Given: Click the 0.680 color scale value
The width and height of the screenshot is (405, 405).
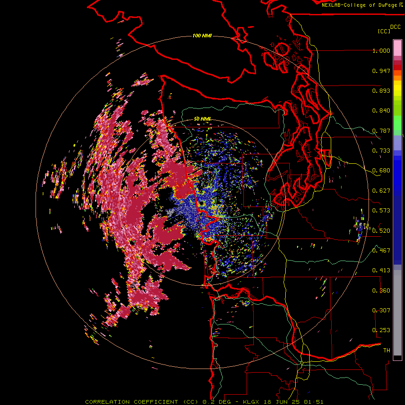Looking at the screenshot, I should tap(381, 171).
